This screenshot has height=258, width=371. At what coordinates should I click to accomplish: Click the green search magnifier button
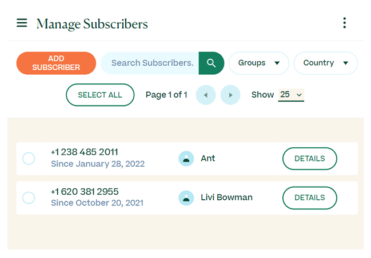pyautogui.click(x=212, y=63)
